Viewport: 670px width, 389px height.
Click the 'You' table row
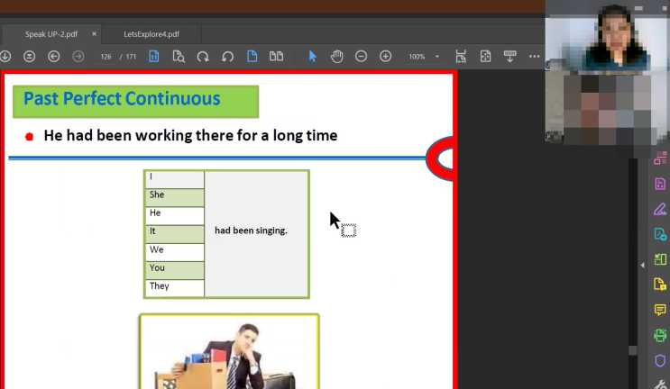tap(175, 271)
